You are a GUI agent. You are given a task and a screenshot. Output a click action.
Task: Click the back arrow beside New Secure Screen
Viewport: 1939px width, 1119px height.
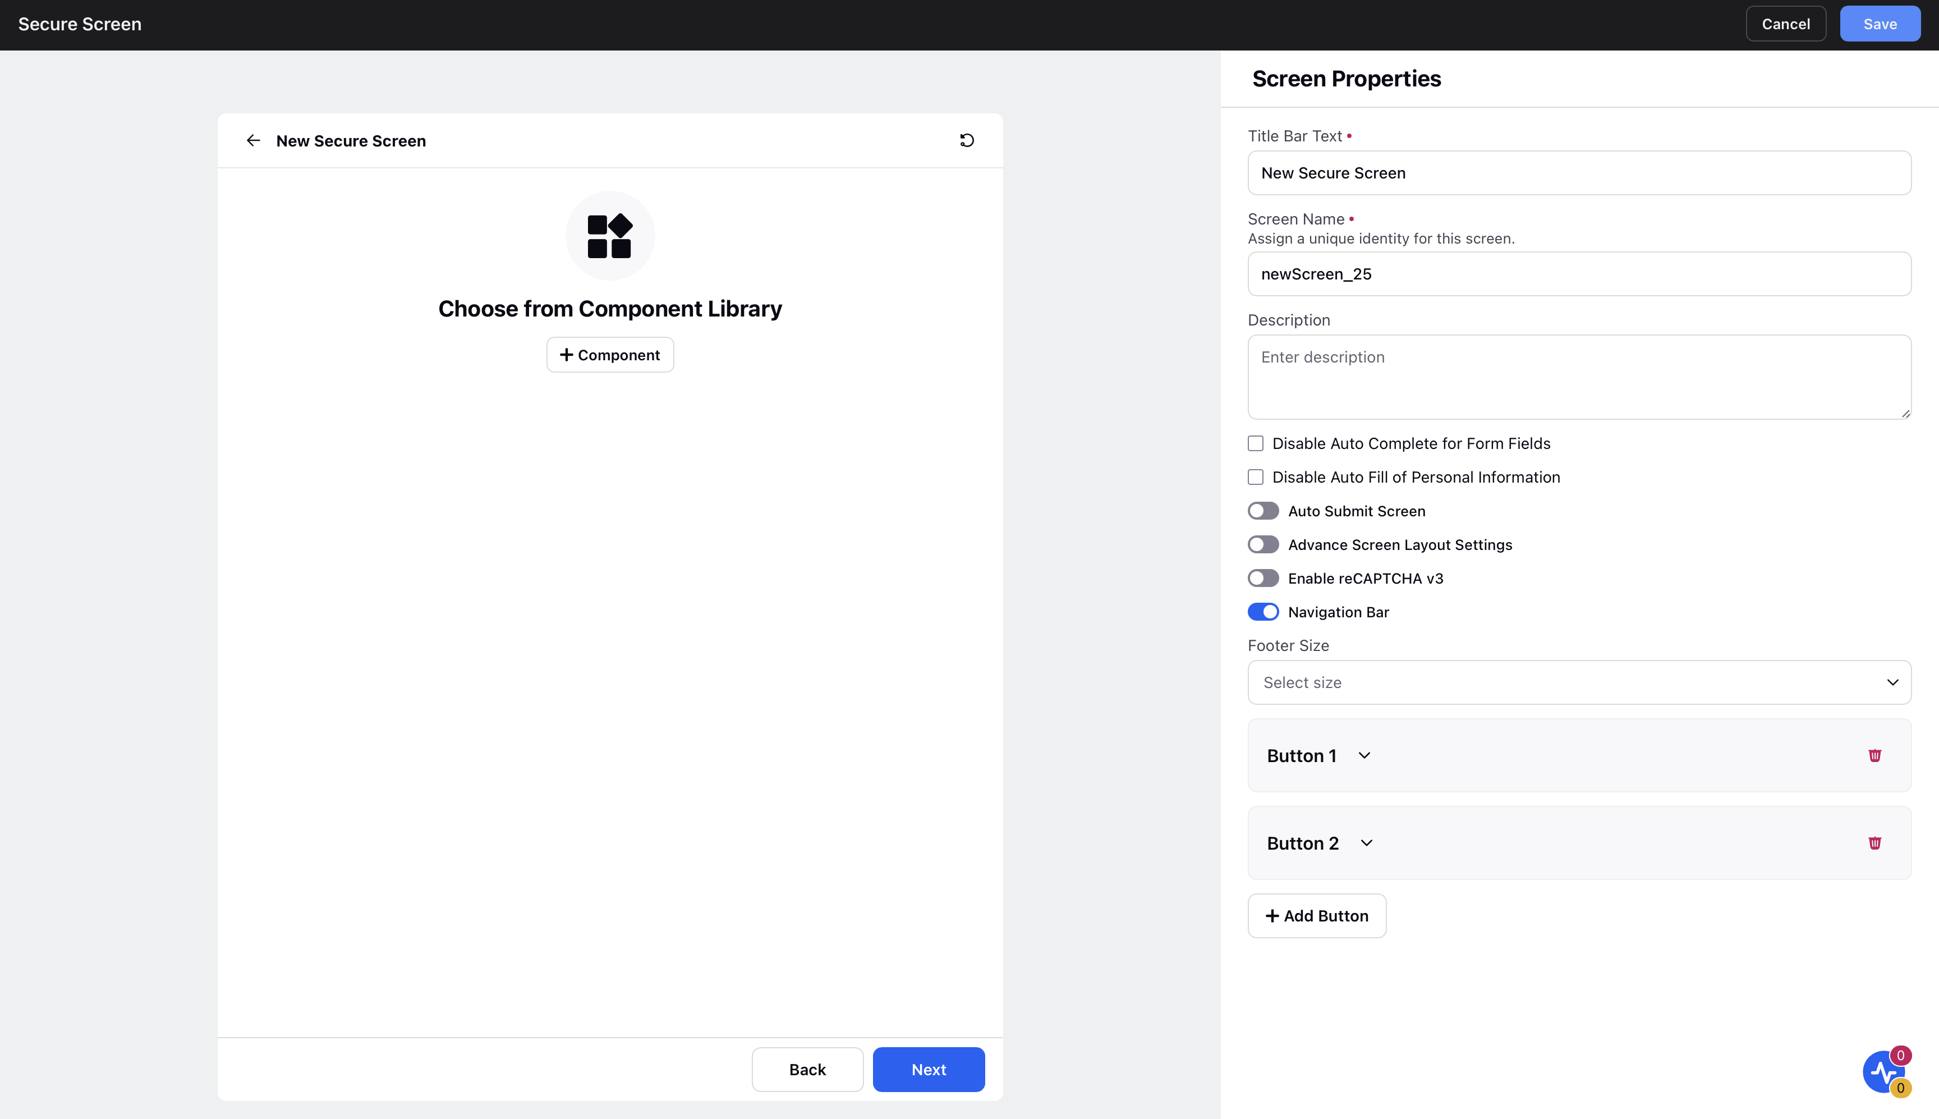click(252, 141)
